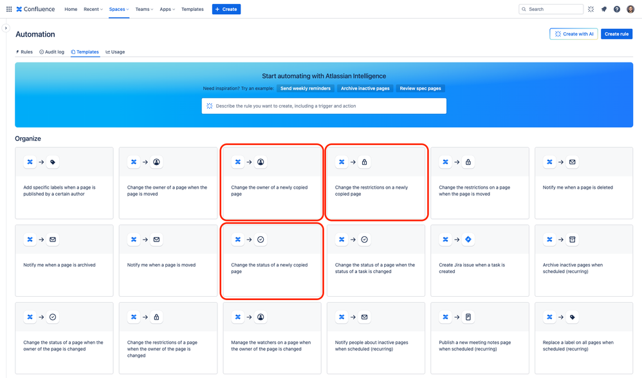Open the app switcher grid icon
The height and width of the screenshot is (378, 642).
9,9
